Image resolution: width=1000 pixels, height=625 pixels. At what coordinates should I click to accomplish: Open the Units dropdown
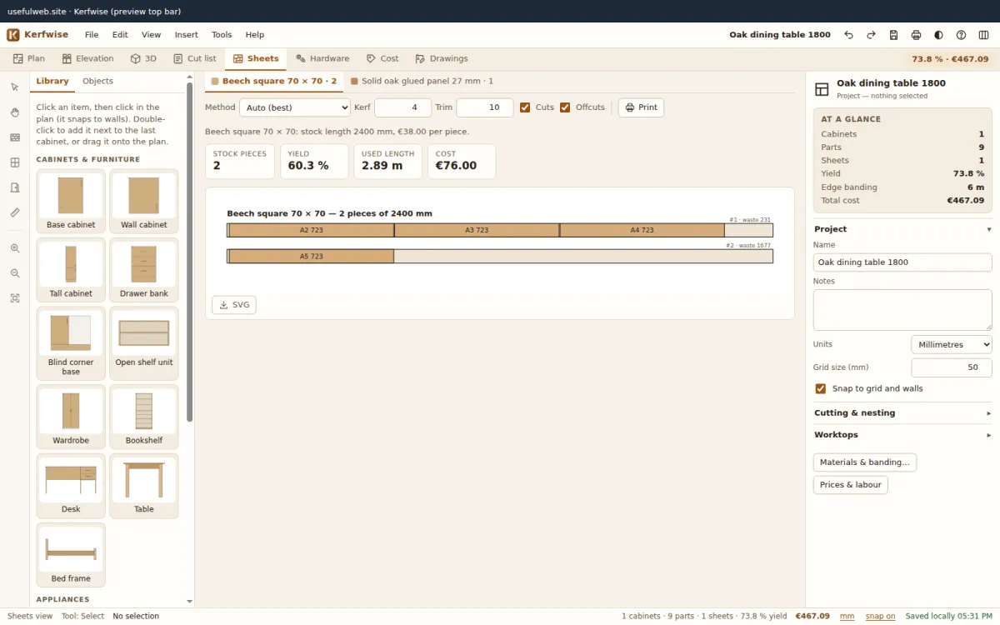click(x=952, y=344)
